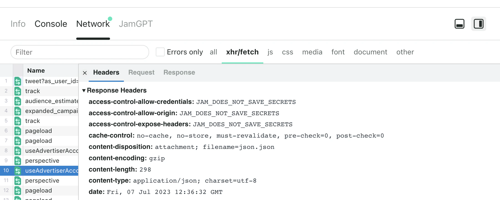The height and width of the screenshot is (200, 500).
Task: Select the pageload request on row 6
Action: click(39, 131)
